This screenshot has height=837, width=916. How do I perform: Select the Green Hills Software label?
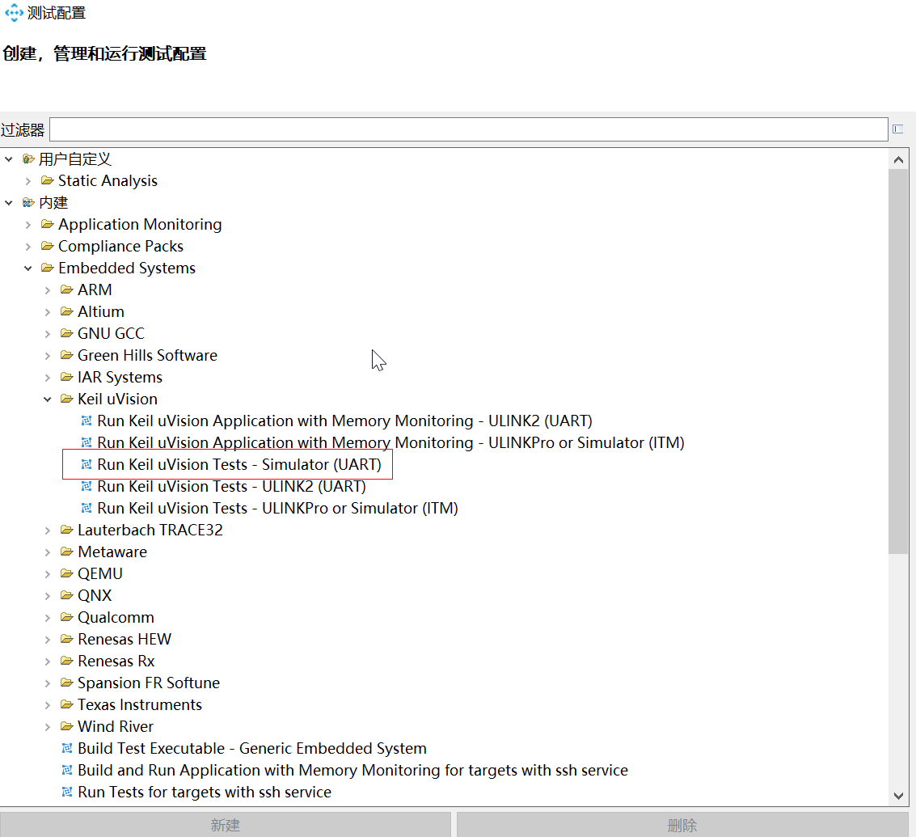point(147,355)
